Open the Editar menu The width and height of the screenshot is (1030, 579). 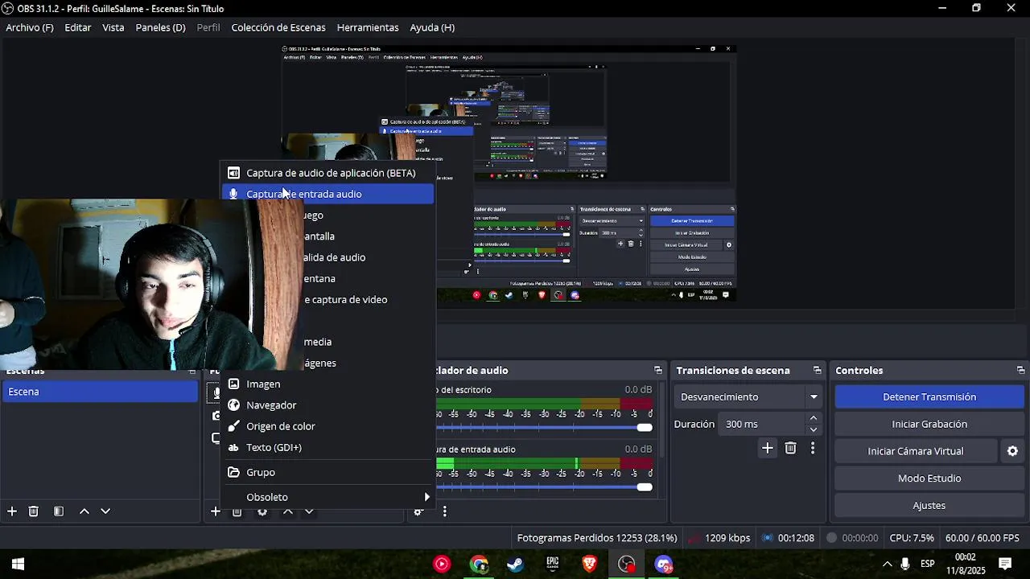click(x=78, y=27)
